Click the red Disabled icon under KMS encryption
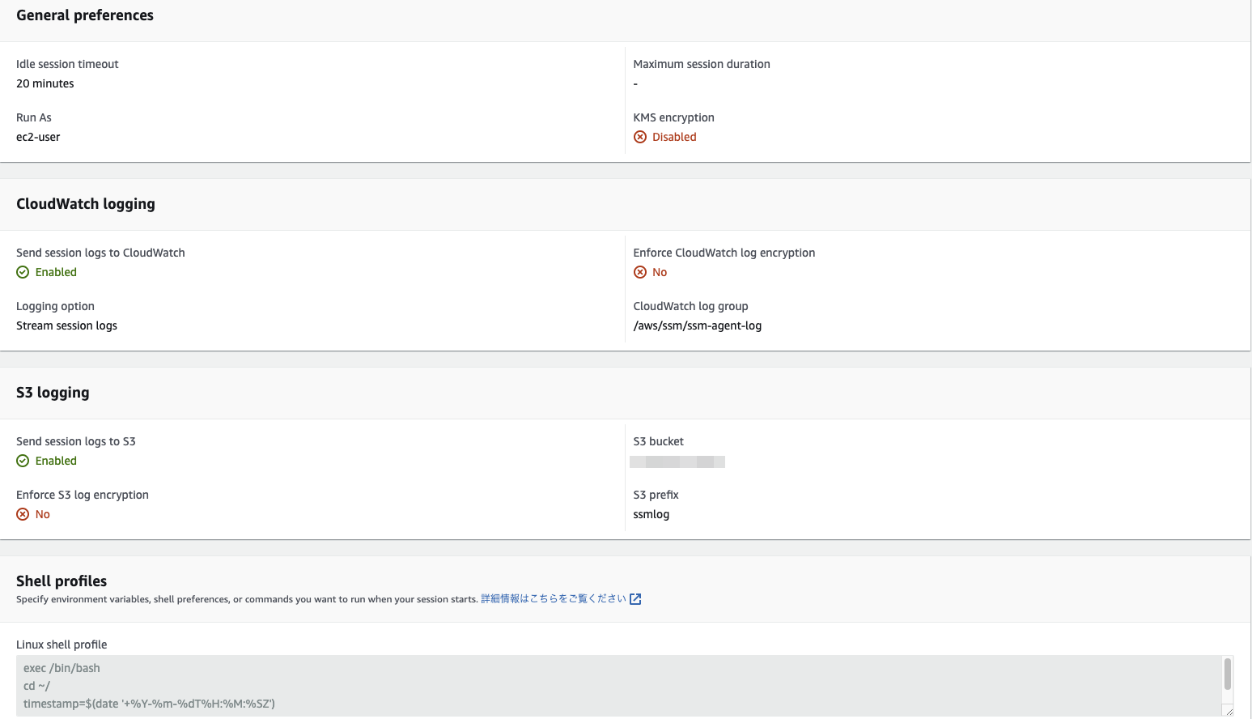 click(639, 137)
